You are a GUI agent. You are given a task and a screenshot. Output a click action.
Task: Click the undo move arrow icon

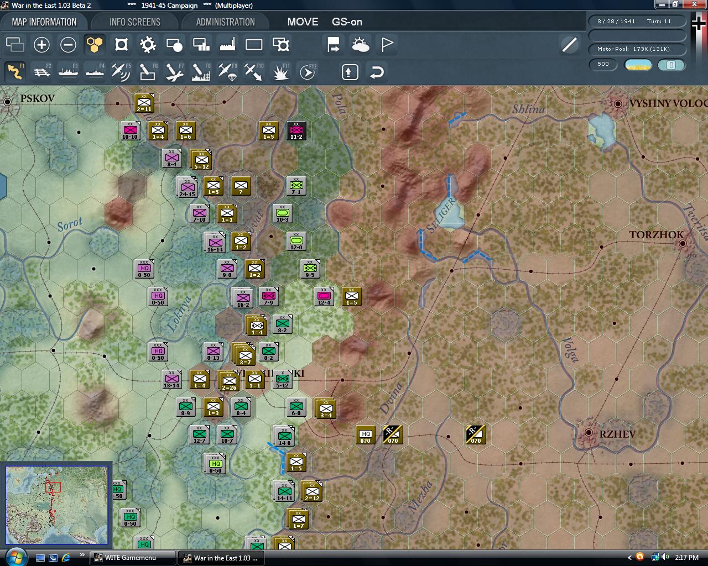[x=377, y=72]
